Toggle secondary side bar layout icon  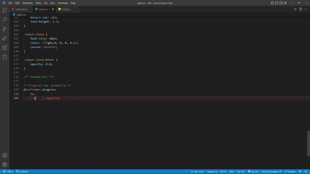[281, 3]
